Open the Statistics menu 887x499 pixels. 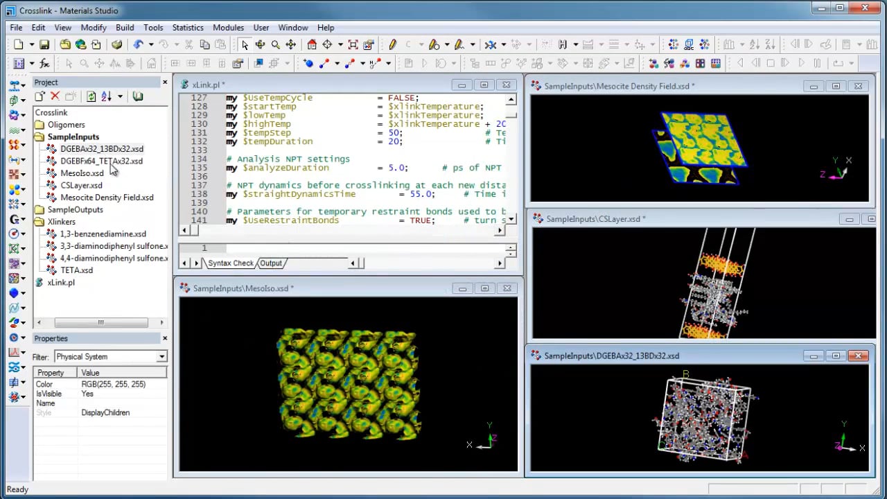pos(188,28)
